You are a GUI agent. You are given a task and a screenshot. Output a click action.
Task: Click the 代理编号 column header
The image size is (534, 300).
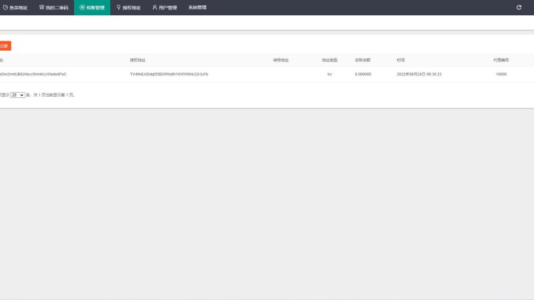click(501, 60)
